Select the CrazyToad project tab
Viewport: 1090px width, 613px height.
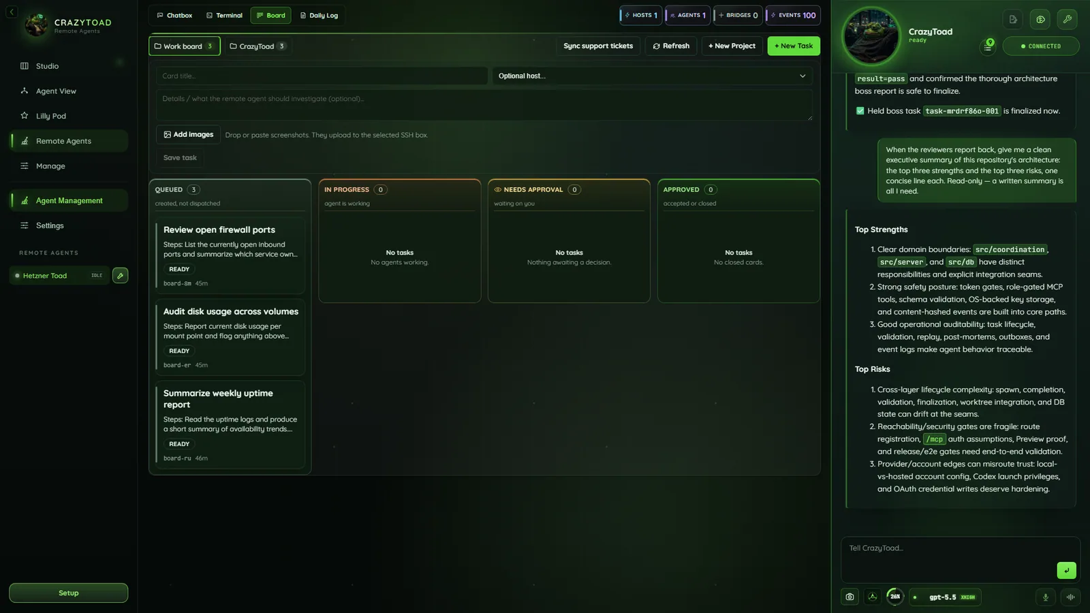[258, 46]
